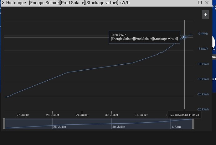The image size is (216, 145).
Task: Click the '-0.60 kW/h' tooltip value
Action: point(118,35)
